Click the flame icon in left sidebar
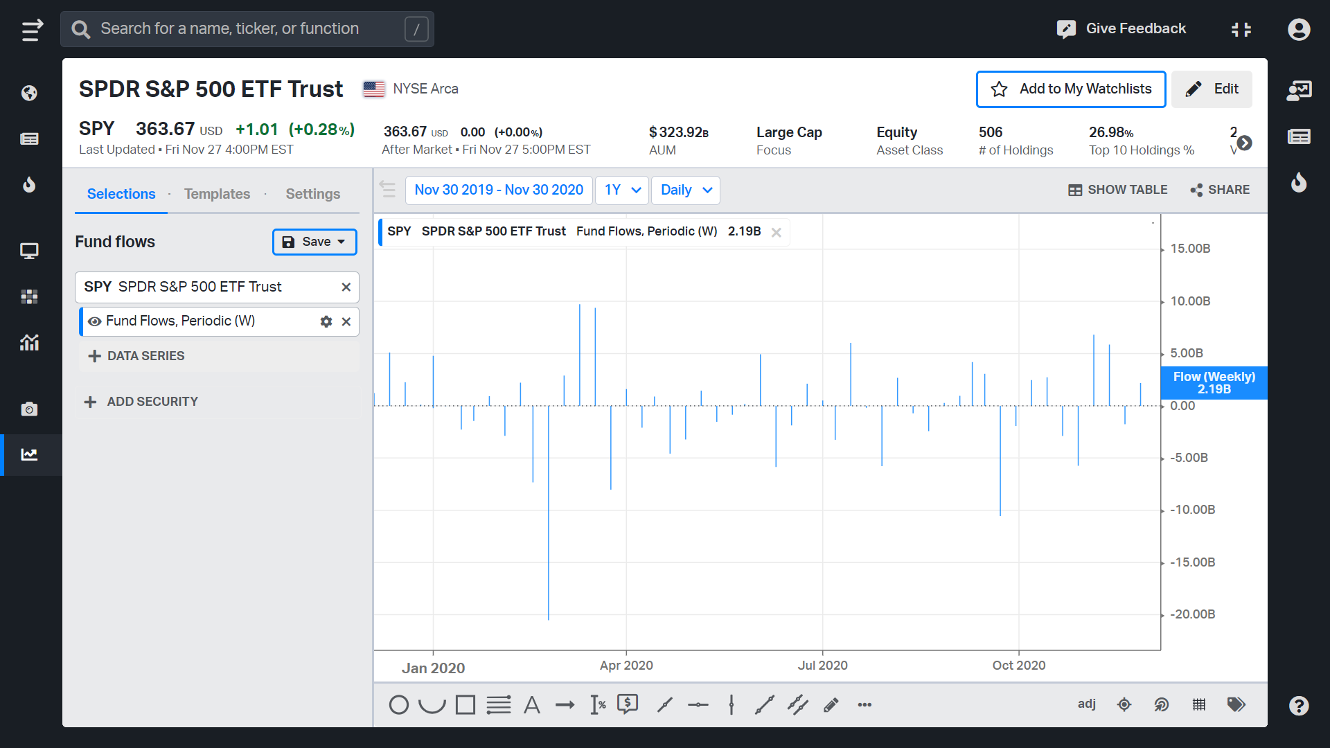The image size is (1330, 748). (29, 184)
